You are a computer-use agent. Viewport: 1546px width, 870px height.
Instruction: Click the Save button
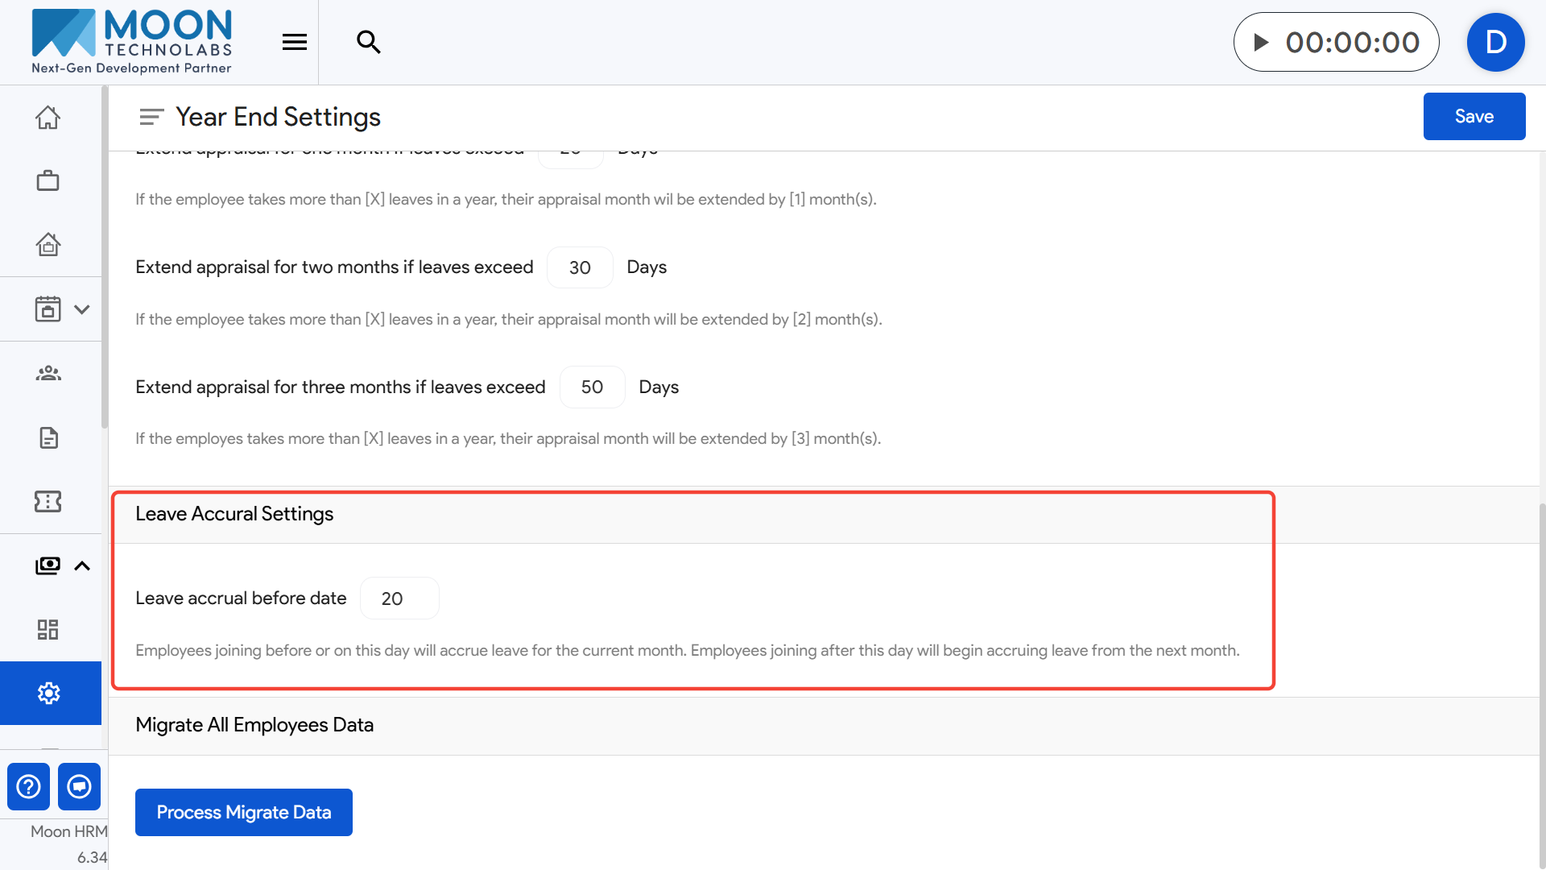pos(1474,116)
